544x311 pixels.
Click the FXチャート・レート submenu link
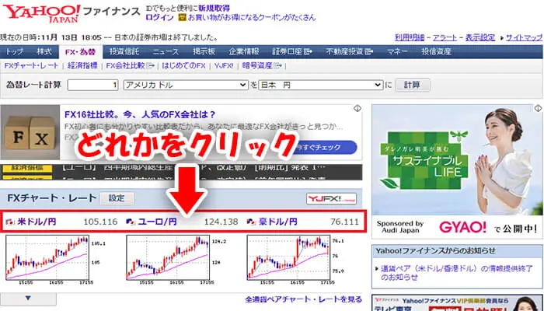(32, 65)
